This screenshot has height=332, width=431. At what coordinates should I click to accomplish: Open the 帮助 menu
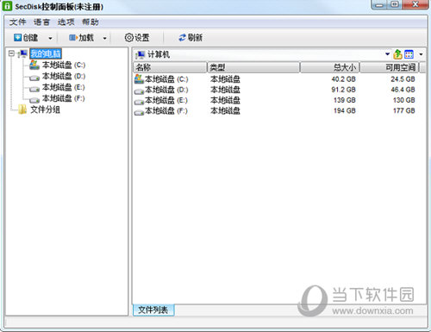click(91, 22)
